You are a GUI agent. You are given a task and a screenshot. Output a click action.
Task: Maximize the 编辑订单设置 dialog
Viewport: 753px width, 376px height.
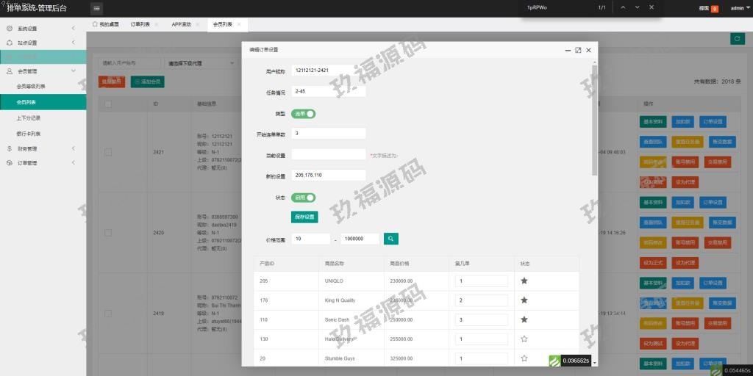click(578, 50)
